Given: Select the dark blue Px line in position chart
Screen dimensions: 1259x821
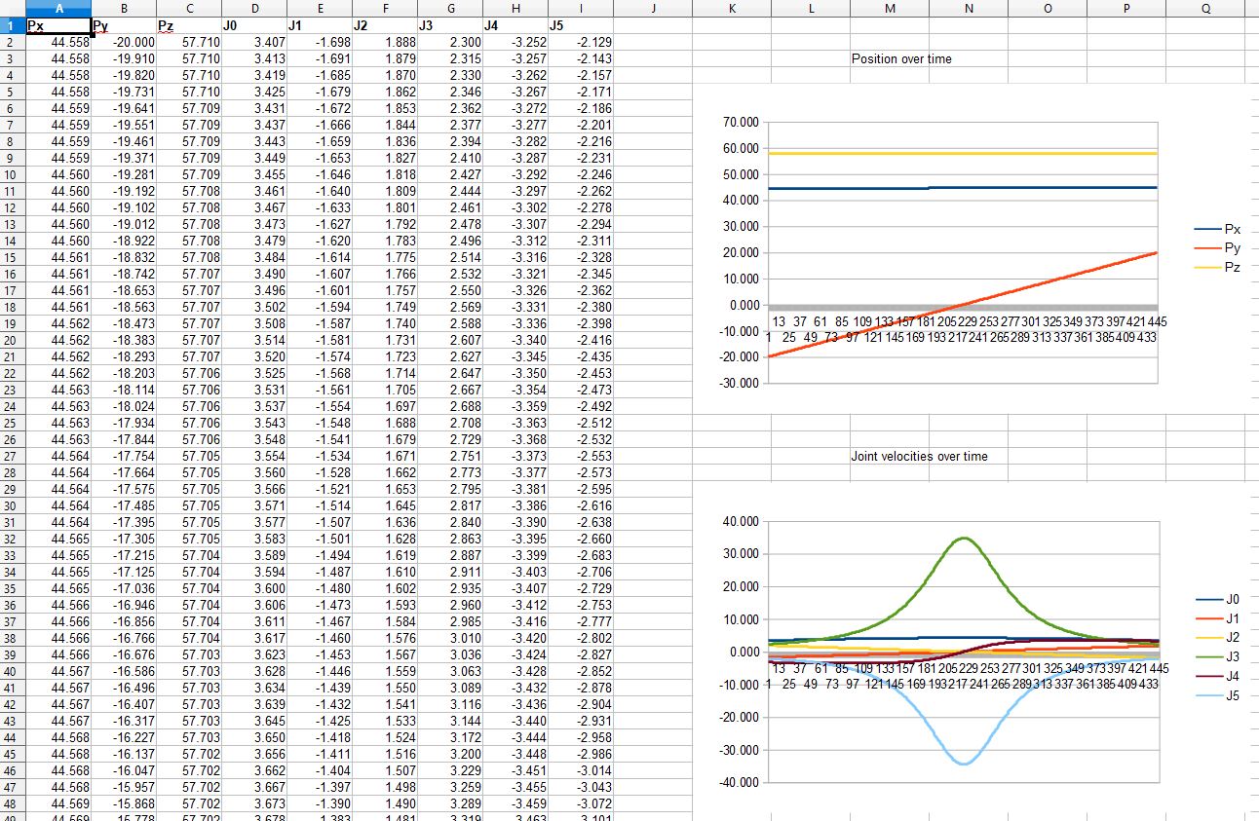Looking at the screenshot, I should 974,185.
